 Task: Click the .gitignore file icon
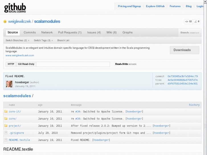click(6, 133)
